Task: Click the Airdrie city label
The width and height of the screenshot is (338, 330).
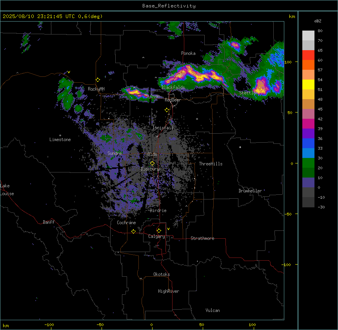Action: [158, 210]
